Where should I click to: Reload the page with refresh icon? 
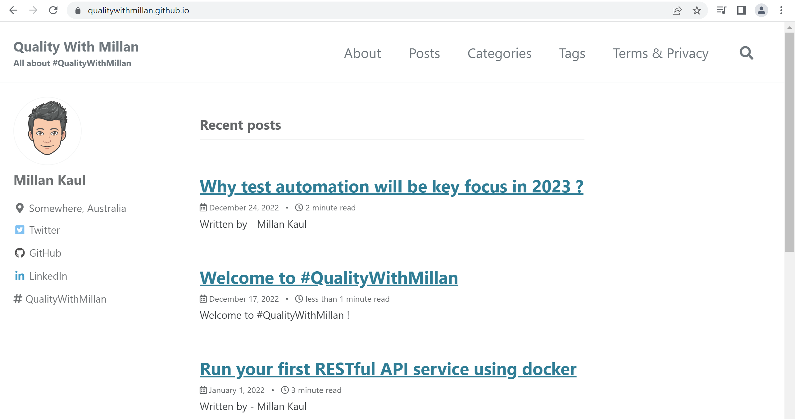tap(53, 11)
